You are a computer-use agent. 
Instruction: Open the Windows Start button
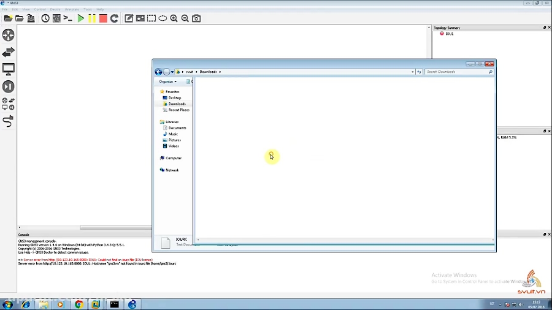tap(8, 304)
